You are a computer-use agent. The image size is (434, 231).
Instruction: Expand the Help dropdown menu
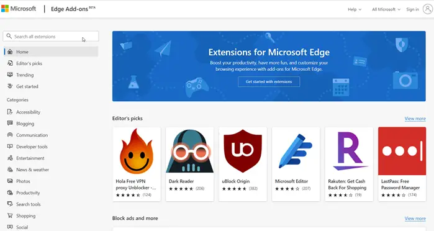pos(355,9)
